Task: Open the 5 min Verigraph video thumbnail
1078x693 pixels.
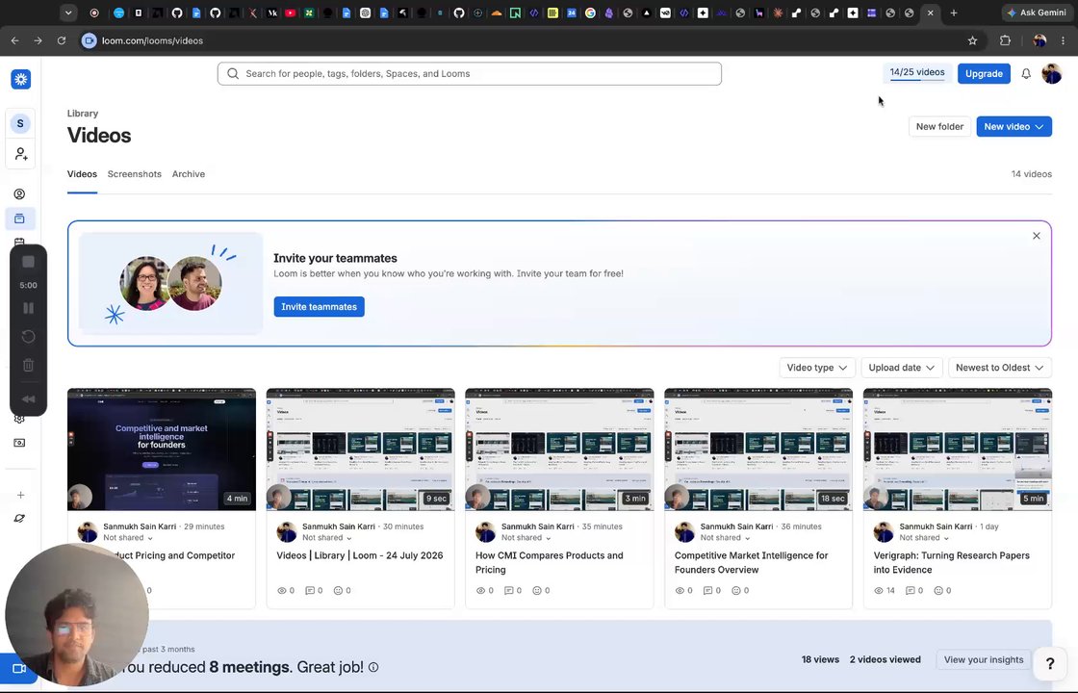Action: coord(958,449)
